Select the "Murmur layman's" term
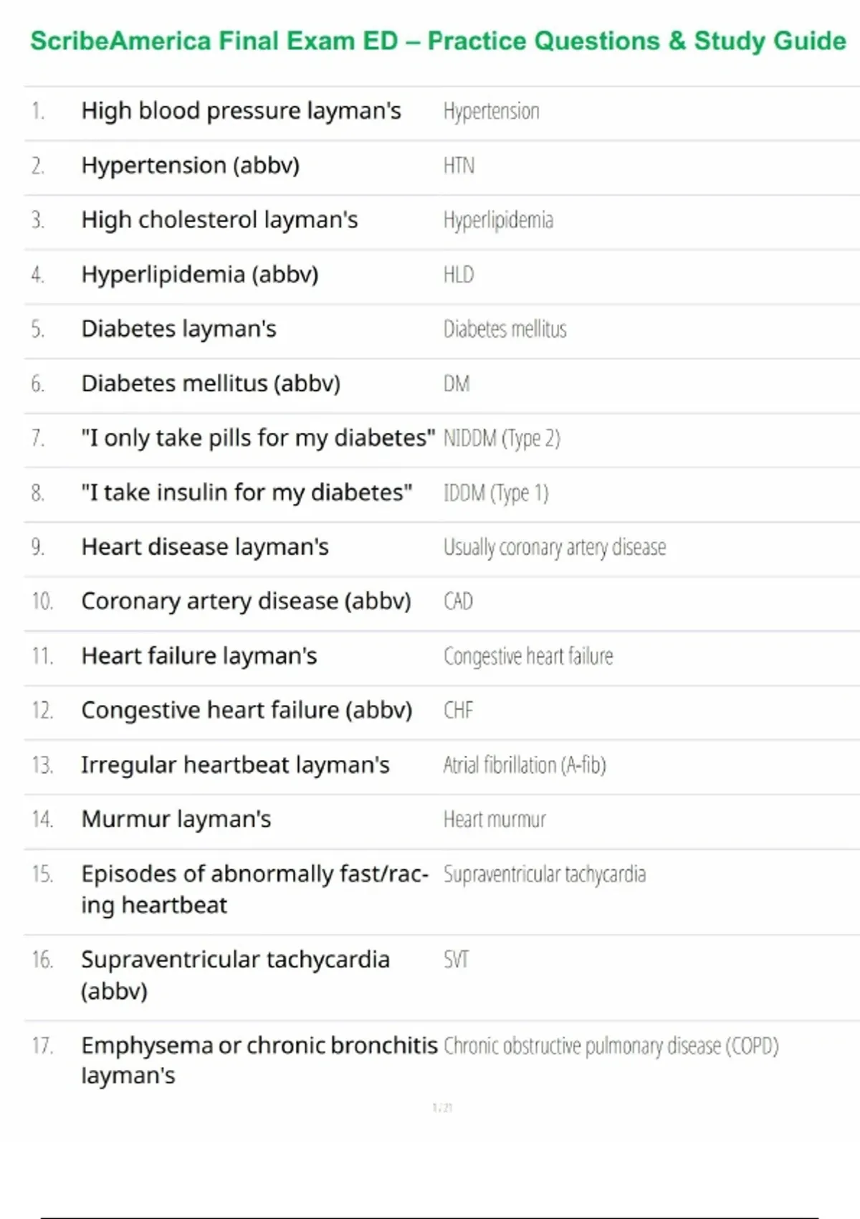This screenshot has height=1219, width=860. (x=176, y=819)
